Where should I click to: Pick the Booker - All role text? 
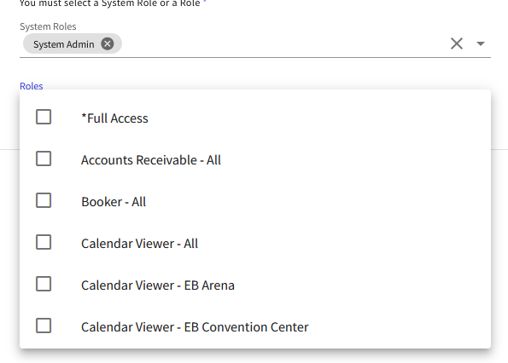coord(114,202)
